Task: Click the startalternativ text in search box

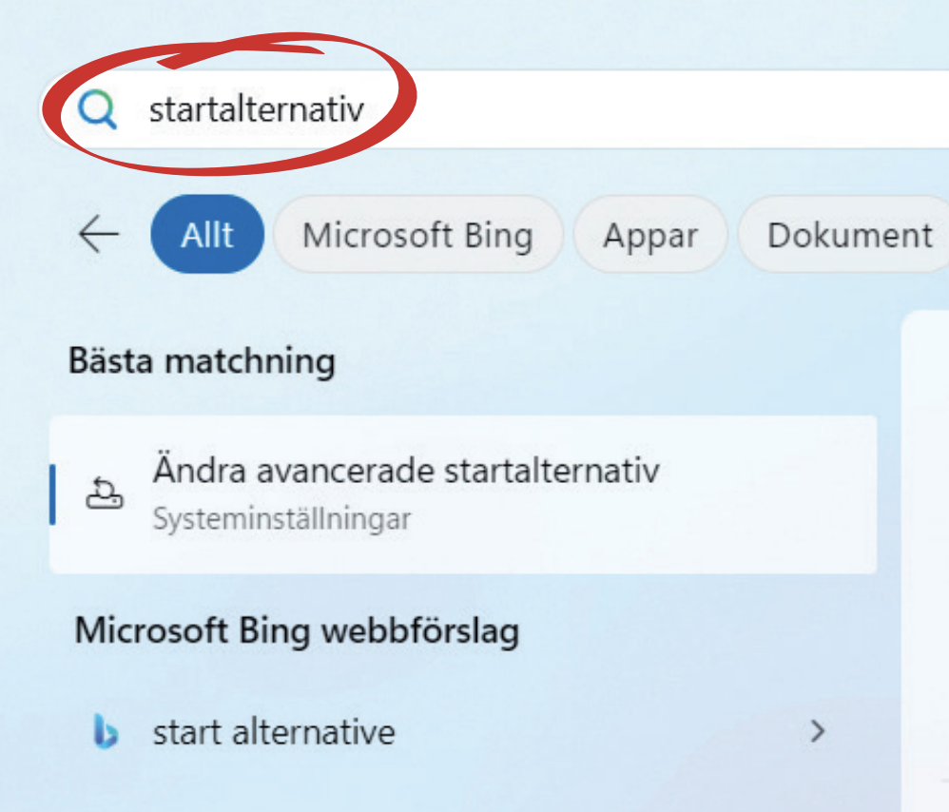Action: pyautogui.click(x=257, y=111)
